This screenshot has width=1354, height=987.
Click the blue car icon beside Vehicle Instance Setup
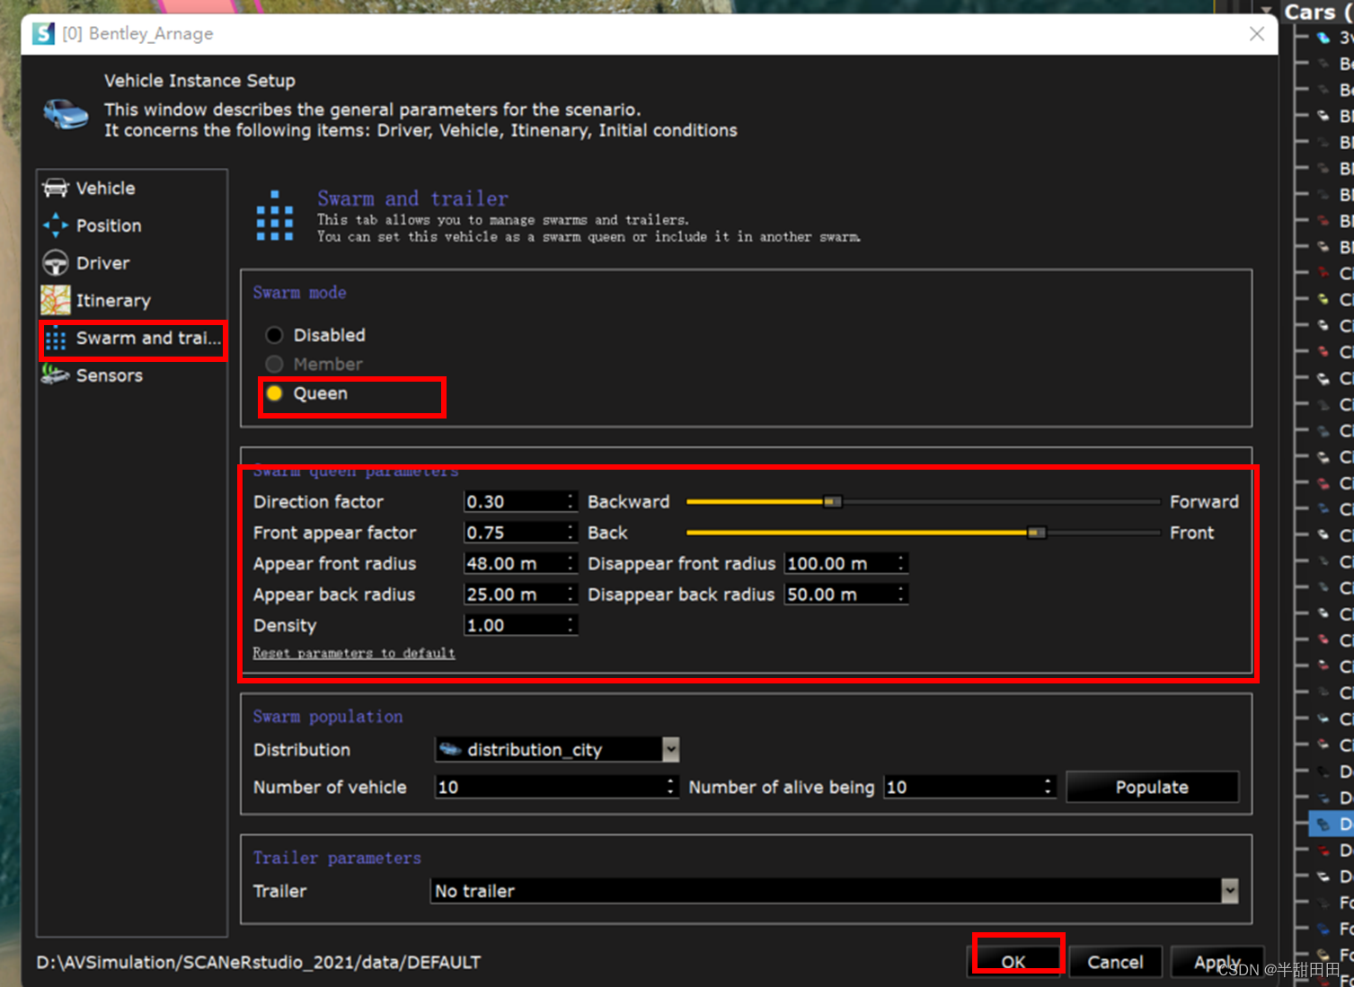[66, 114]
